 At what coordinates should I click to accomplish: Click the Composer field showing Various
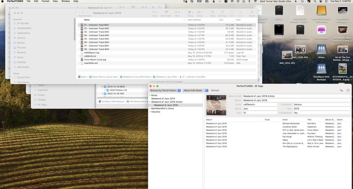click(322, 105)
